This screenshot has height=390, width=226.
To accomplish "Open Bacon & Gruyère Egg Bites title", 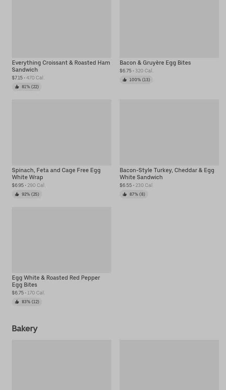I will click(x=155, y=63).
